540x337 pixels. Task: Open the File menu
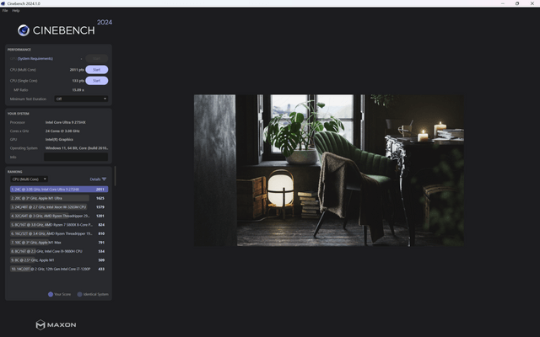(x=5, y=10)
